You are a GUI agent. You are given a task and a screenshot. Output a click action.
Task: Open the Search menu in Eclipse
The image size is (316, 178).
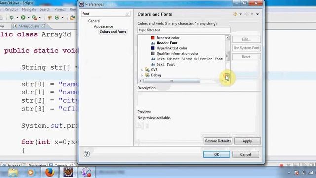pyautogui.click(x=45, y=9)
